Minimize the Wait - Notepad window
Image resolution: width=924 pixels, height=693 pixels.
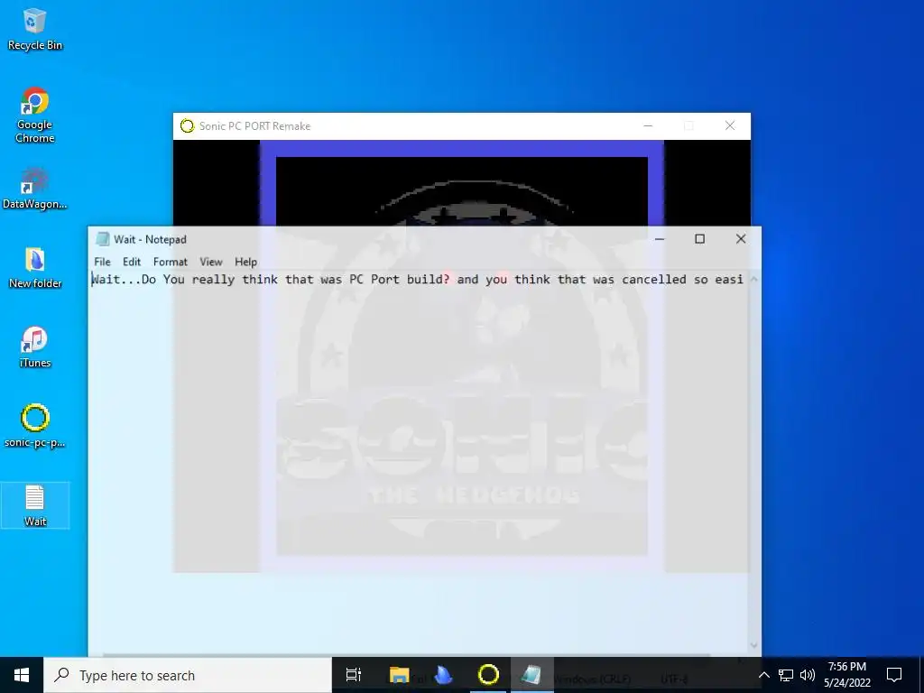pos(660,238)
